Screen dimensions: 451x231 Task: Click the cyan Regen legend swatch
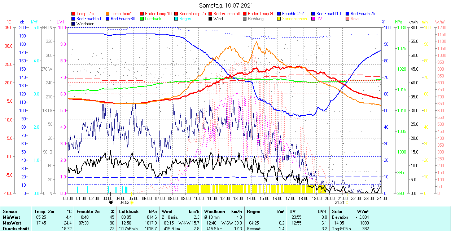point(176,19)
